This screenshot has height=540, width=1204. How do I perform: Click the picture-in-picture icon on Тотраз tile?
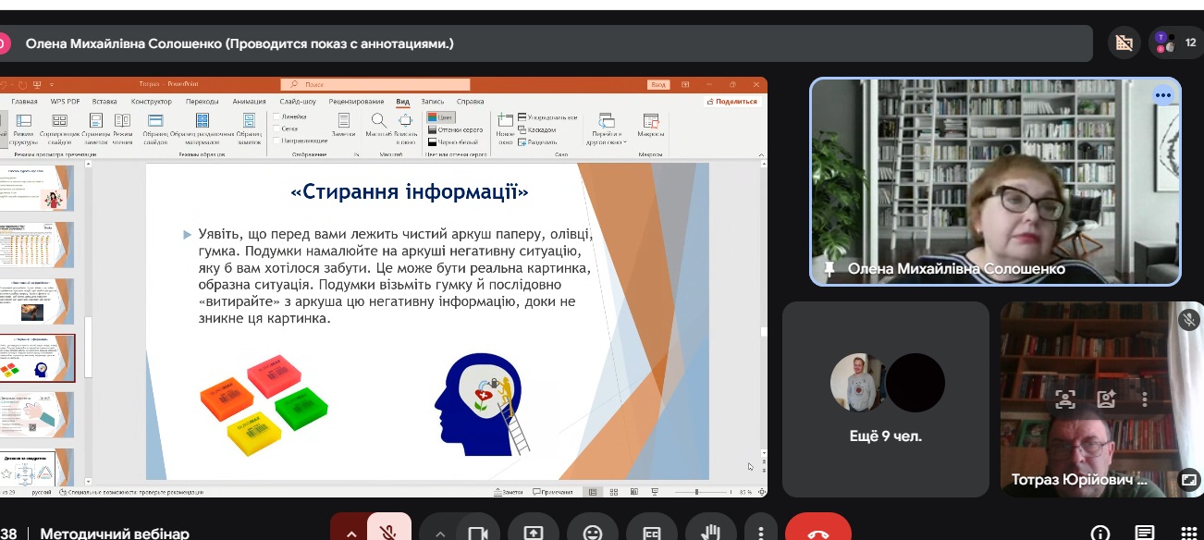coord(1189,479)
